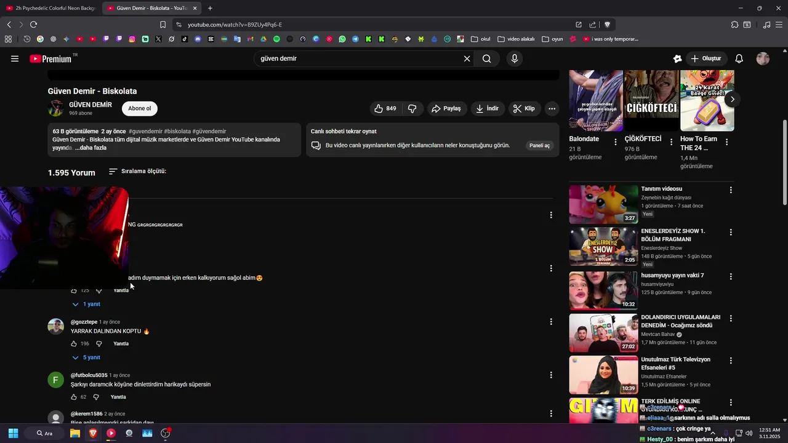
Task: Download the video with İndir
Action: click(x=488, y=108)
